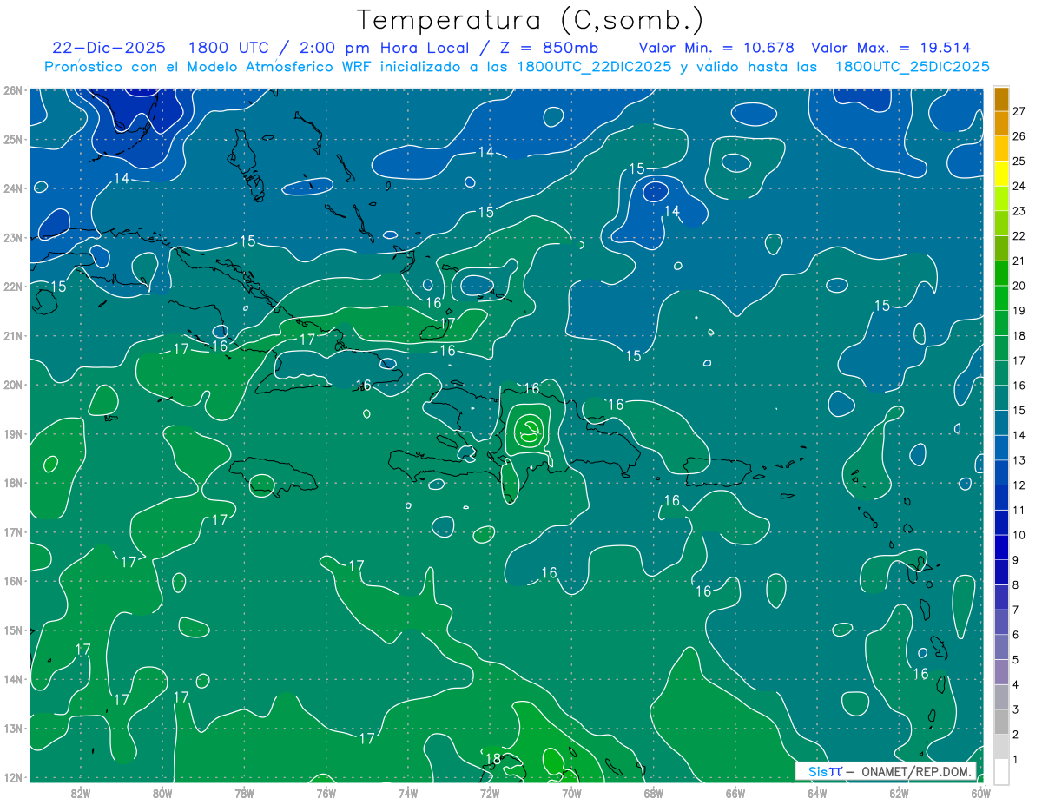Image resolution: width=1042 pixels, height=805 pixels.
Task: Click color scale label "13"
Action: pyautogui.click(x=1019, y=460)
